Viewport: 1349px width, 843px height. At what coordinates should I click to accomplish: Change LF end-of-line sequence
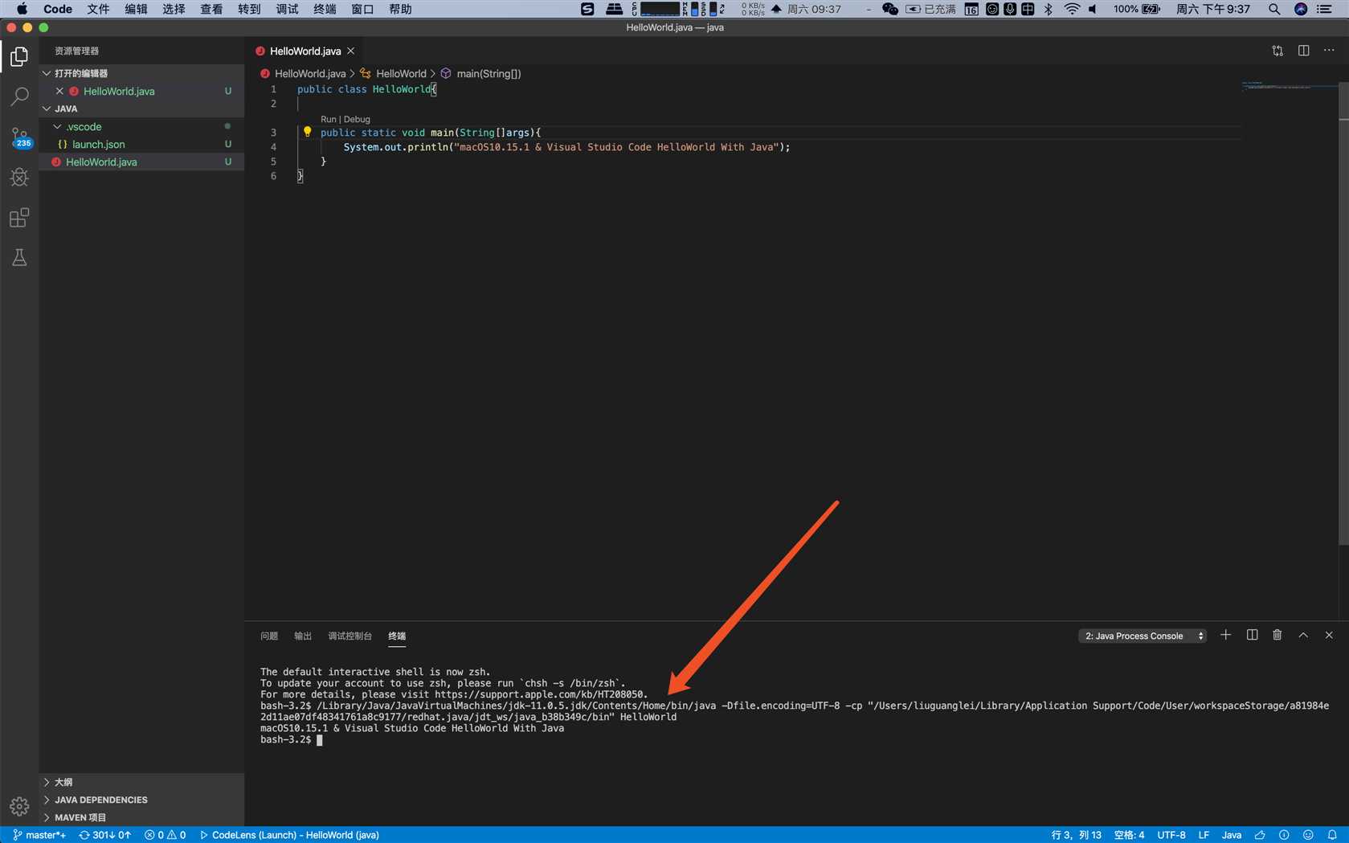(1204, 835)
